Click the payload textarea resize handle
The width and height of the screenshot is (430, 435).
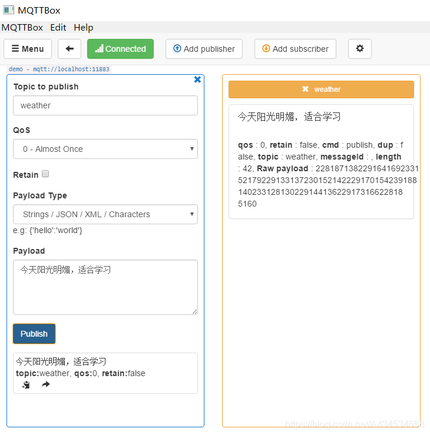[195, 312]
